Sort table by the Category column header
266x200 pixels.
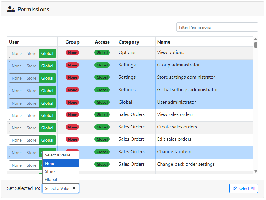129,42
